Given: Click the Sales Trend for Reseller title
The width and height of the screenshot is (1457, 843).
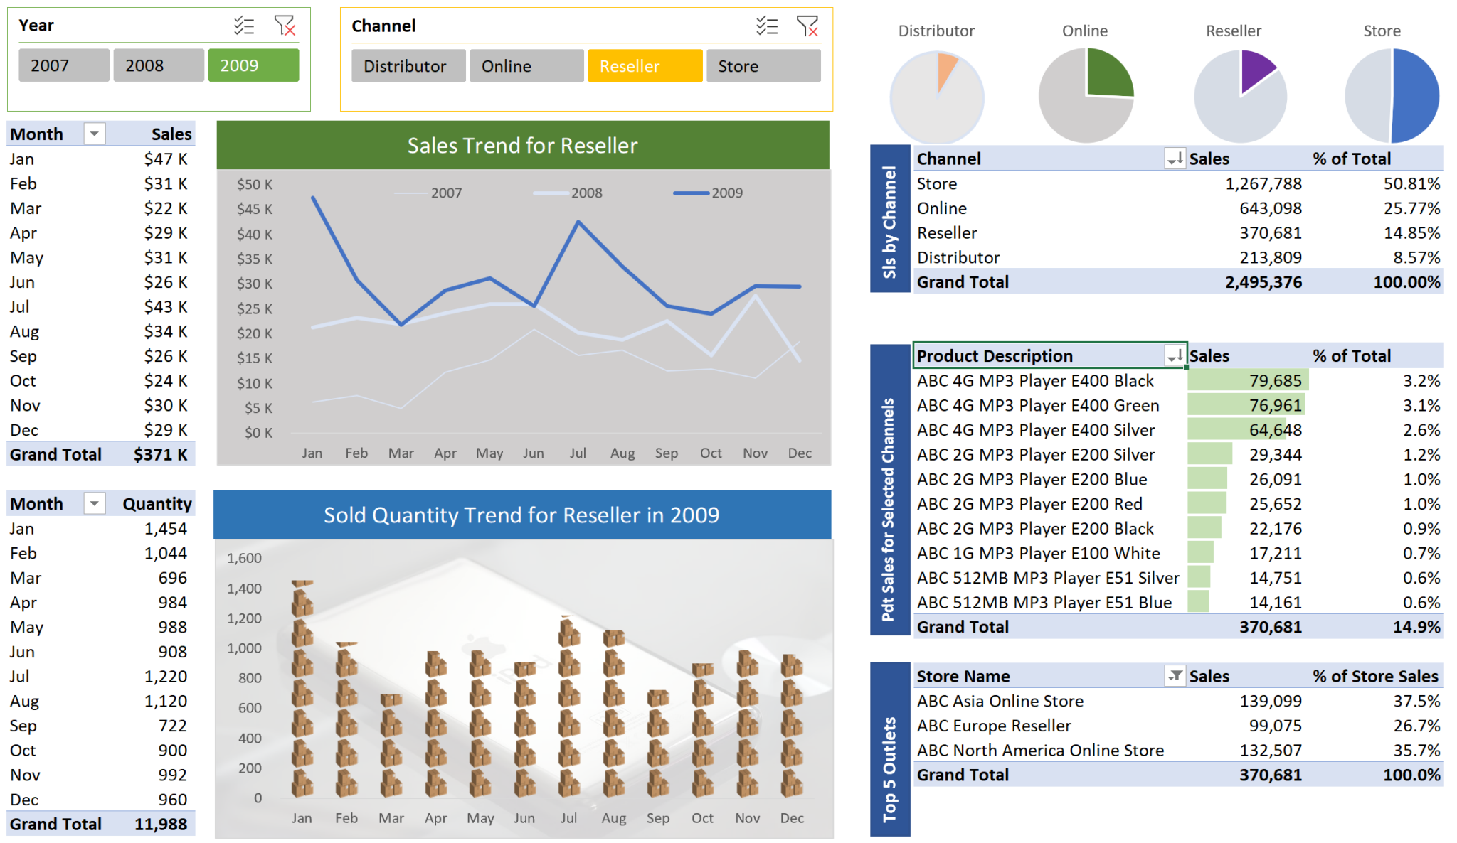Looking at the screenshot, I should tap(522, 145).
